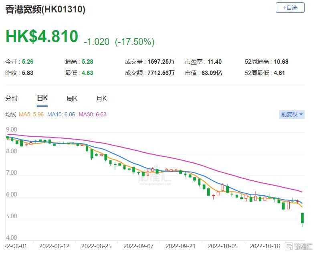The height and width of the screenshot is (253, 315).
Task: Click the x-axis date 2022-10-18
Action: point(265,246)
